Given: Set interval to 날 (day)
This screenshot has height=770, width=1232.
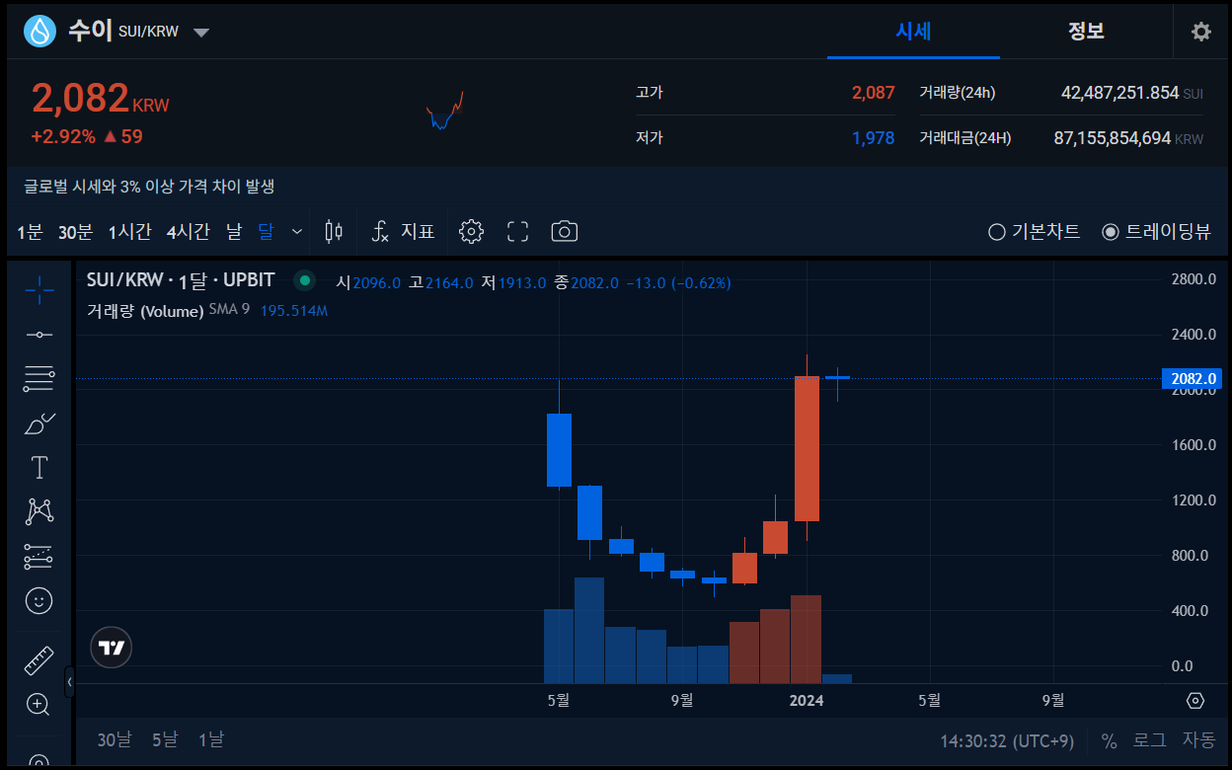Looking at the screenshot, I should [234, 232].
